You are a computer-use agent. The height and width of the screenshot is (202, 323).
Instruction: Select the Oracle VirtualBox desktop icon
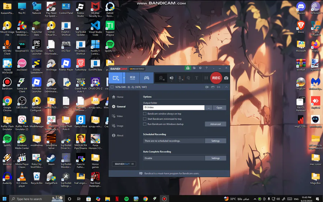click(315, 28)
